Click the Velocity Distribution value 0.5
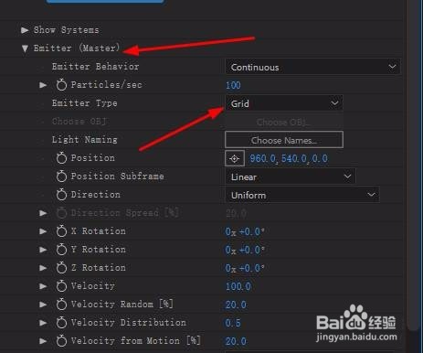Viewport: 423px width, 353px height. click(233, 323)
